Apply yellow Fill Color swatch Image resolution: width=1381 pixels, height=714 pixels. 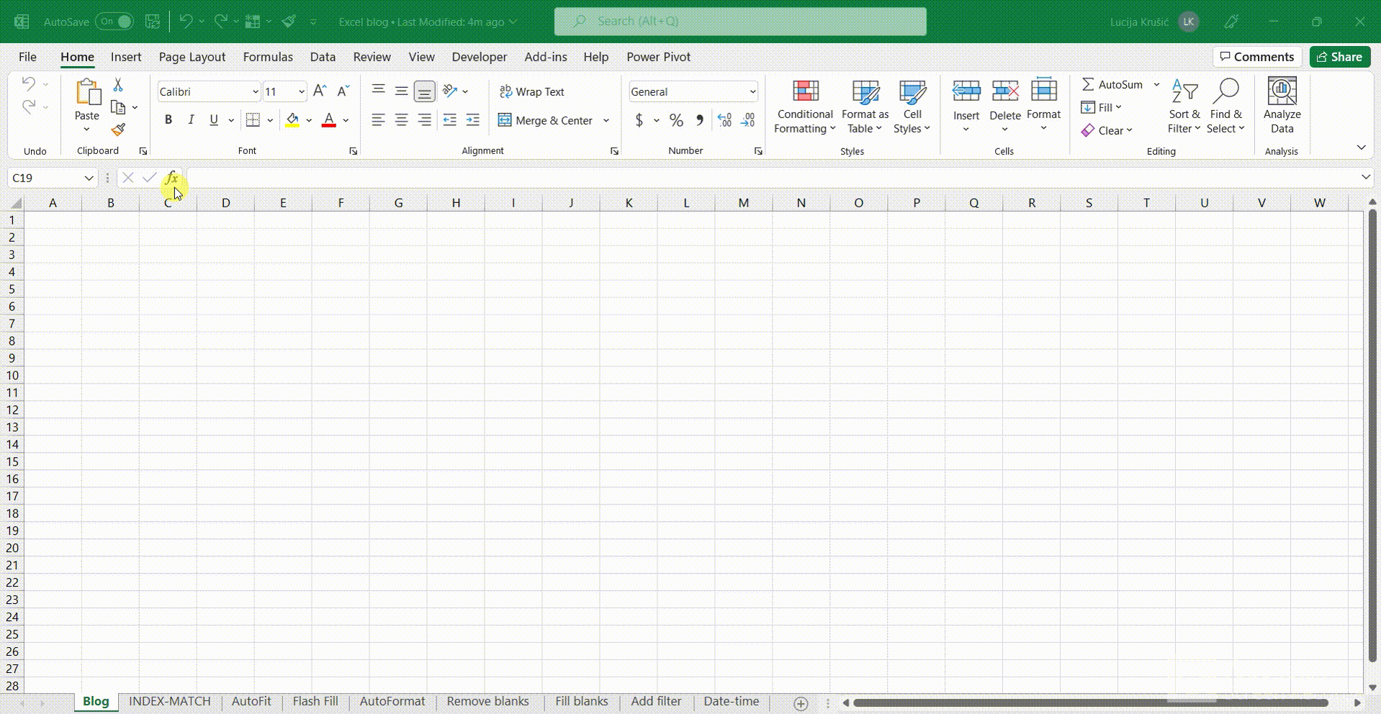(292, 120)
